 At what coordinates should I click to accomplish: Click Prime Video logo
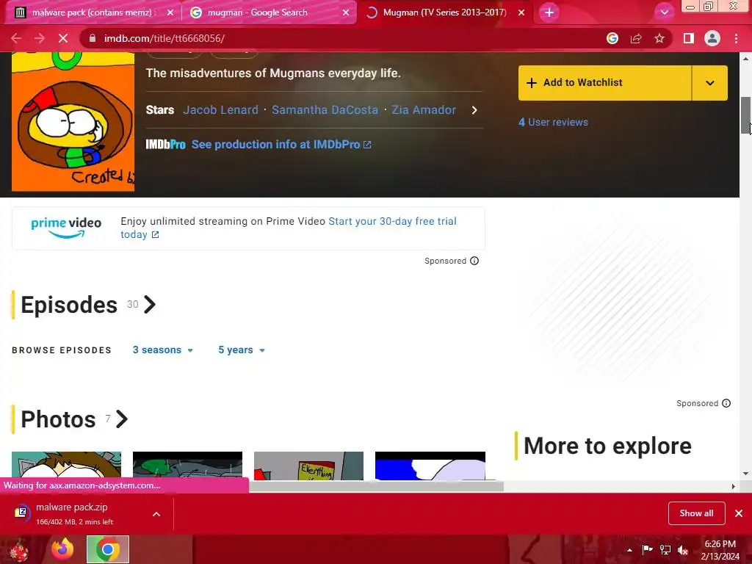tap(66, 228)
